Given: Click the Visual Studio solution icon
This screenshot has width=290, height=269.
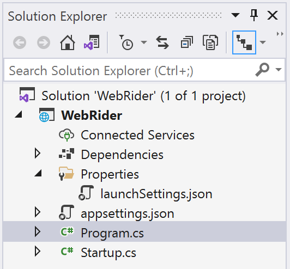Looking at the screenshot, I should (27, 95).
